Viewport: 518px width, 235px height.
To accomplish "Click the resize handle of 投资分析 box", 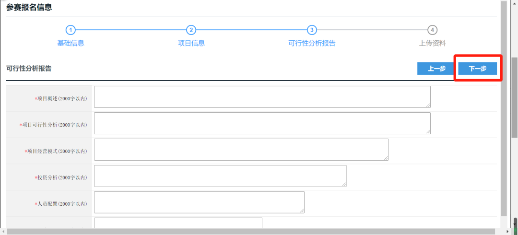I will tap(343, 184).
